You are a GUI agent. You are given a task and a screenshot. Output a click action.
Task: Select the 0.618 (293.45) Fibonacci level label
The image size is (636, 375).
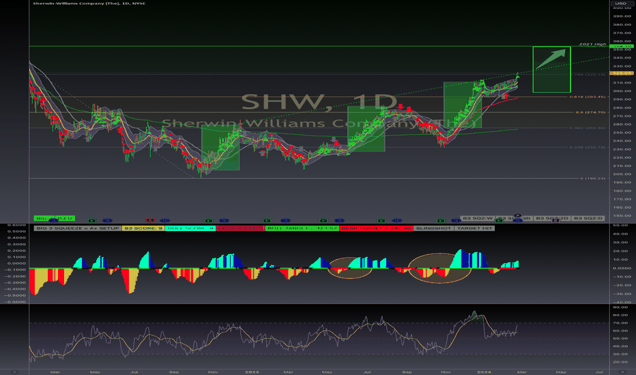click(588, 97)
